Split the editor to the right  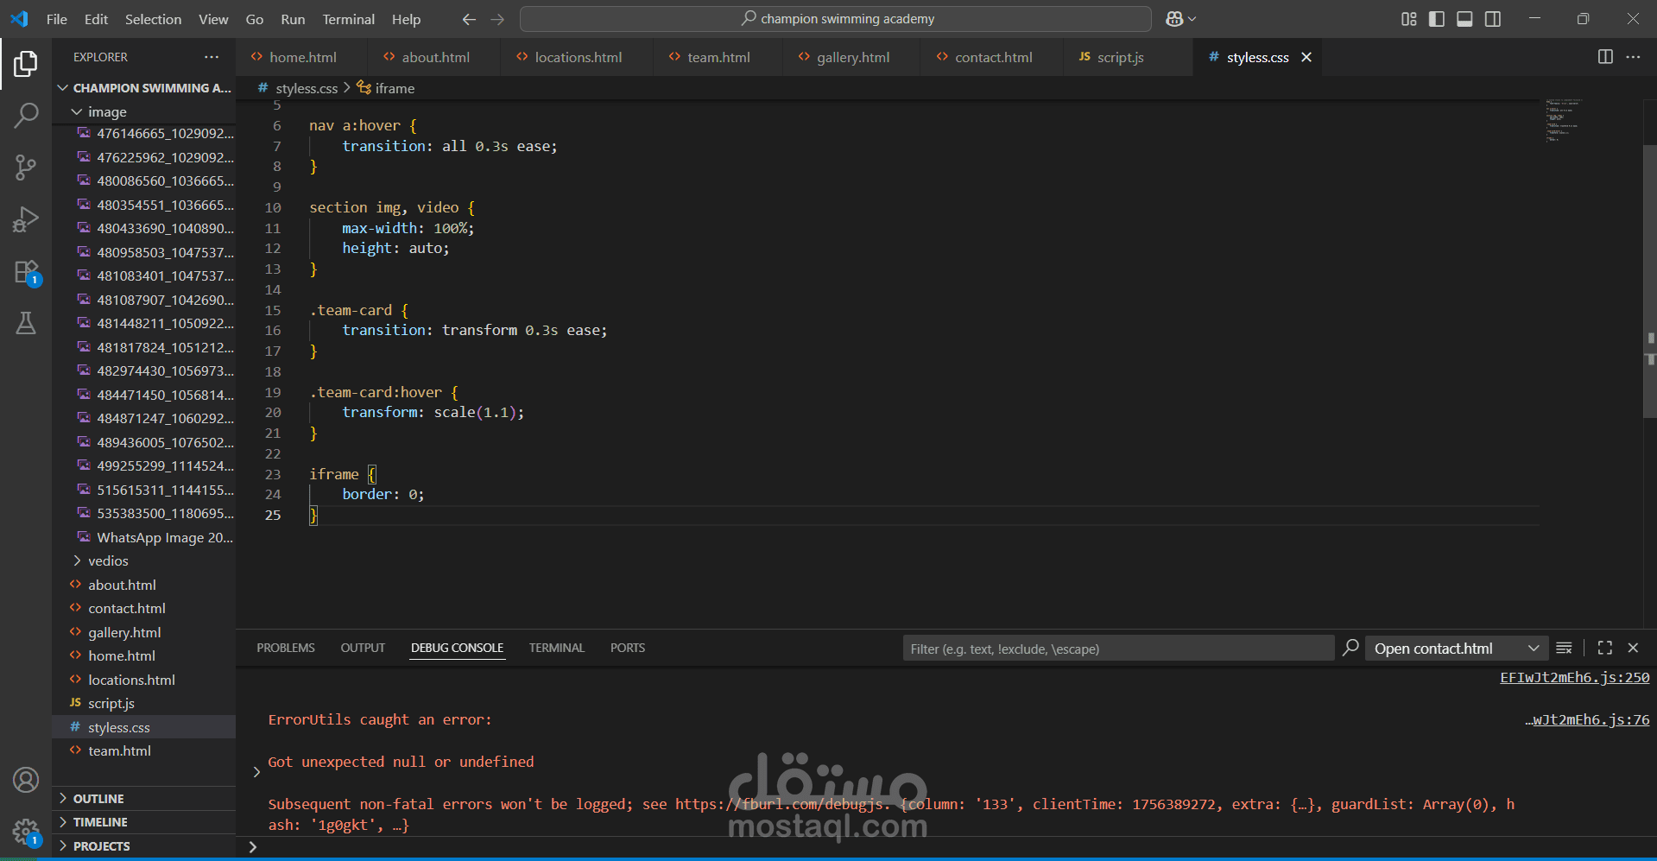coord(1605,57)
